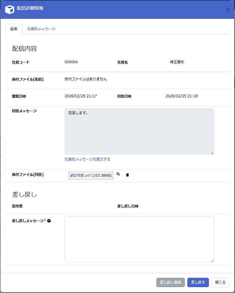
Task: Click inside the 回答メッセージ text box
Action: (139, 132)
